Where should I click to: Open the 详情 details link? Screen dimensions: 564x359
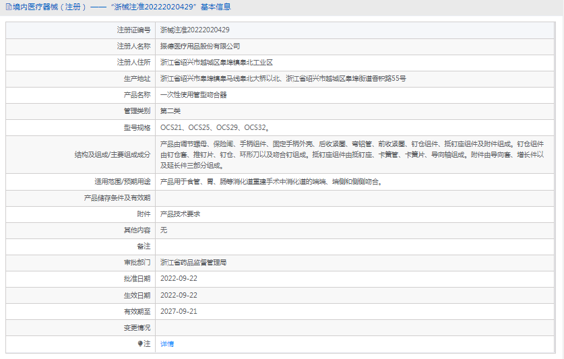point(167,344)
